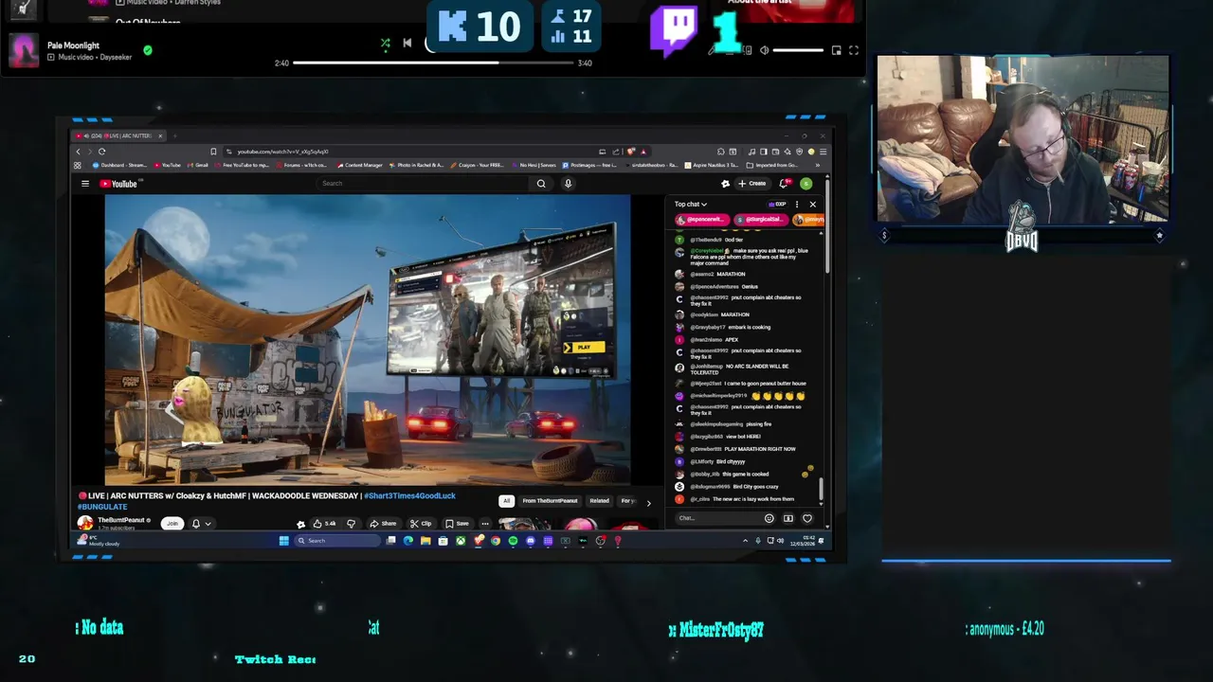Click the Clip button under the video
Screen dimensions: 1213x682
click(421, 523)
